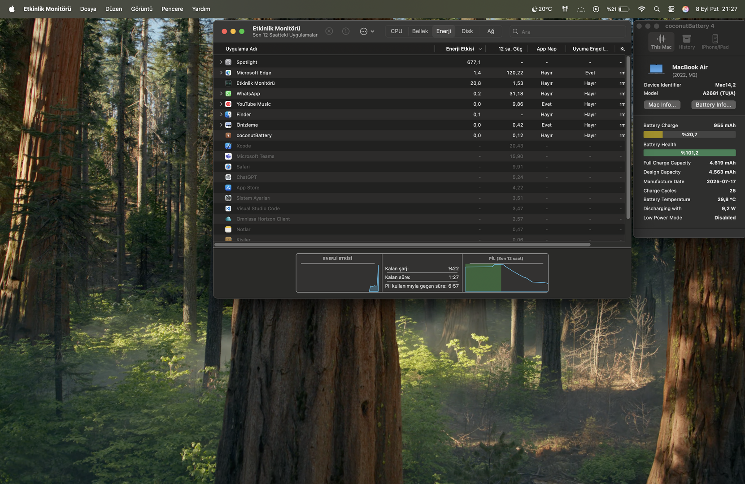Sort by Enerji Etkisi column
The image size is (745, 484).
coord(460,49)
